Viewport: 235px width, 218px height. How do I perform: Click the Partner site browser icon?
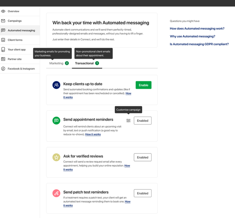click(x=4, y=59)
